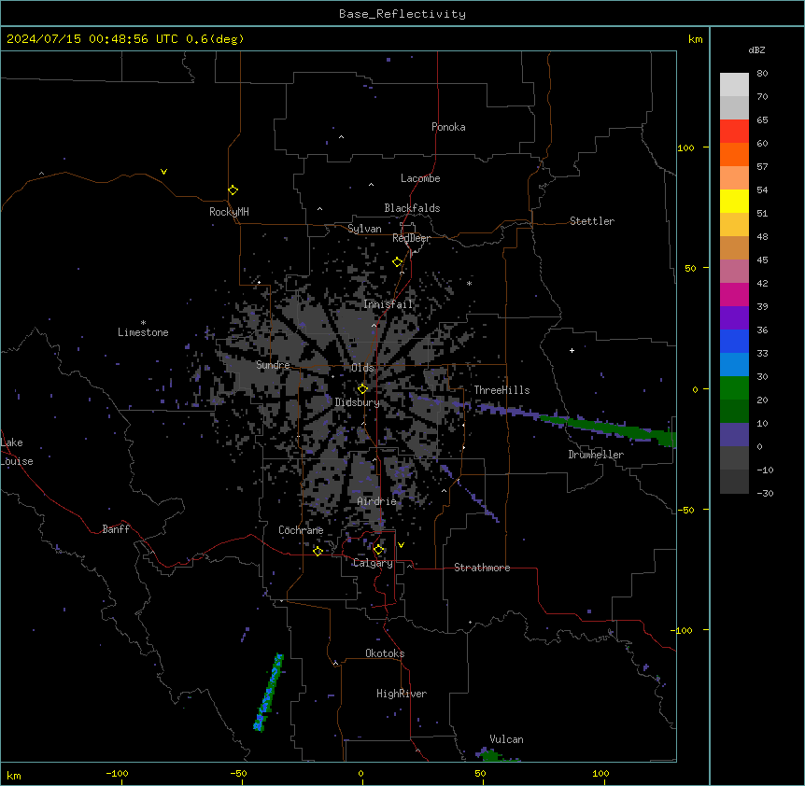This screenshot has height=786, width=805.
Task: Click the yellow marker below Cochrane label
Action: [318, 551]
